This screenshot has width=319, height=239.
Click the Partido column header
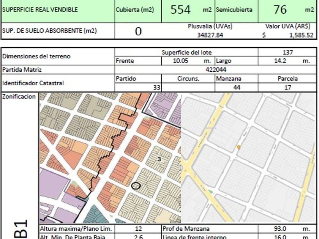coord(126,79)
